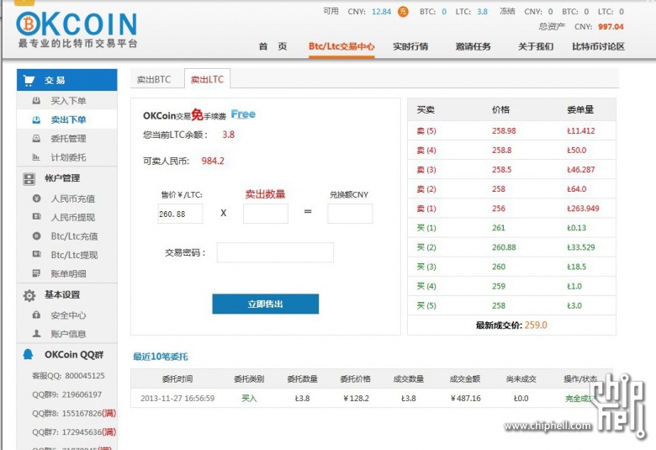
Task: Click the OKCoin logo
Action: (x=77, y=29)
